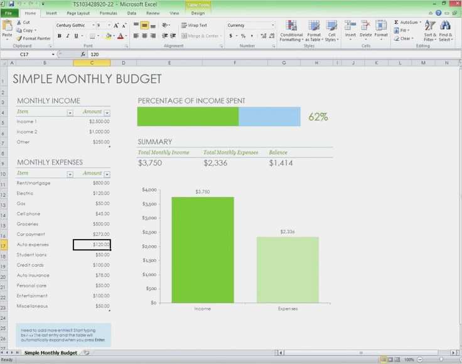Click the Paste clipboard icon

point(7,26)
